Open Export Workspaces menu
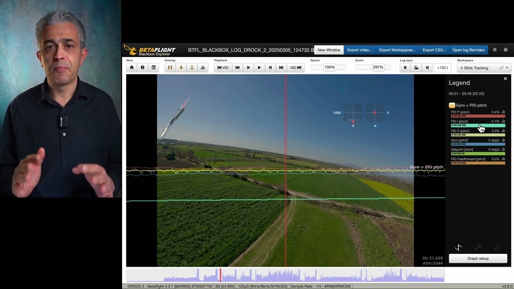Screen dimensions: 514x289 point(397,50)
